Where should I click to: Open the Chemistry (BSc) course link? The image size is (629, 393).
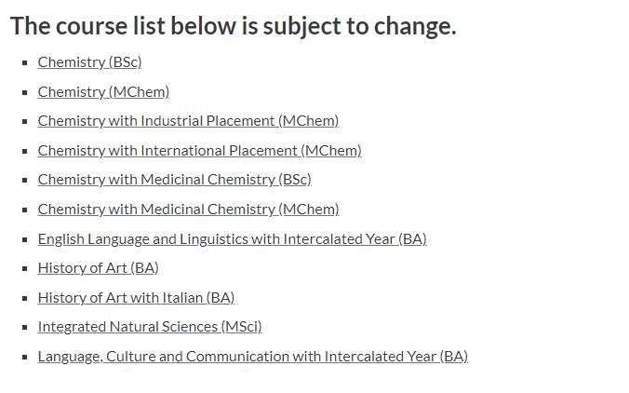coord(90,62)
